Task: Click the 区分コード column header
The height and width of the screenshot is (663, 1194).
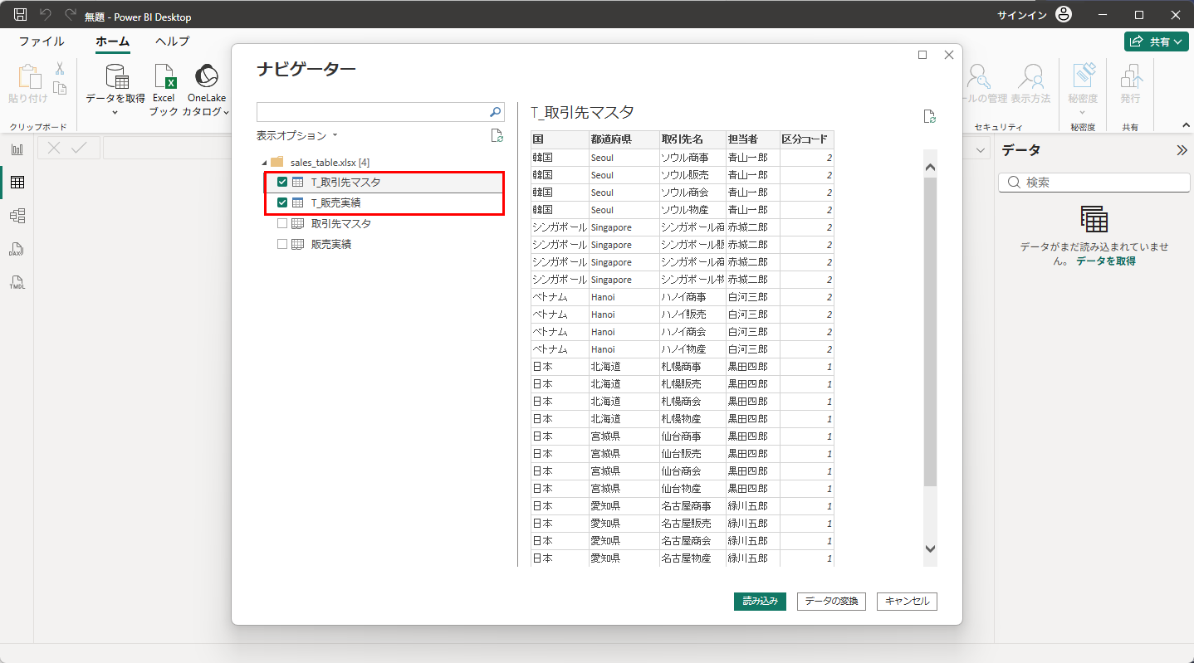Action: 806,139
